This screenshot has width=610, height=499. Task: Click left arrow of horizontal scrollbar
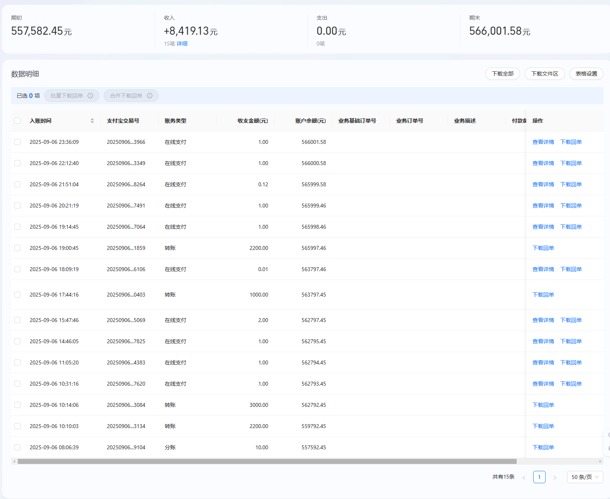click(x=14, y=461)
